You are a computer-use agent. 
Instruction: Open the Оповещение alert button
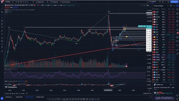(x=54, y=2)
